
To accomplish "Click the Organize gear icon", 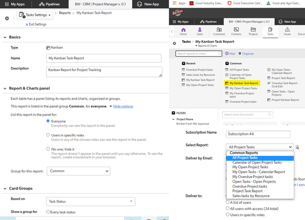I will (240, 53).
